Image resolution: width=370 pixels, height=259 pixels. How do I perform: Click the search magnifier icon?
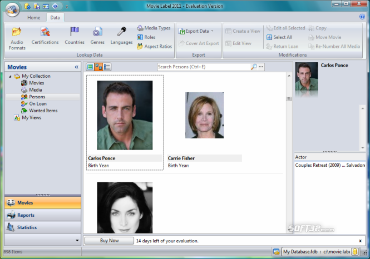point(254,67)
